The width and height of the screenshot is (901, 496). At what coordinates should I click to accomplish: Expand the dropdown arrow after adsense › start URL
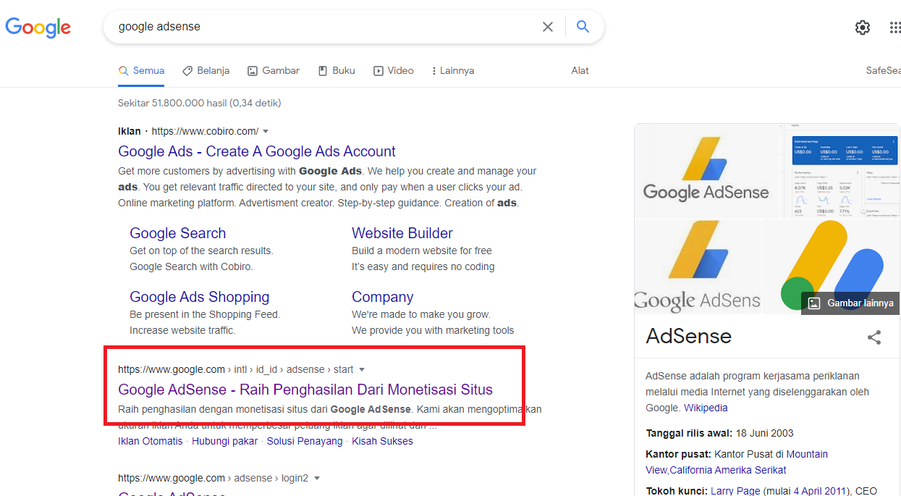click(362, 370)
